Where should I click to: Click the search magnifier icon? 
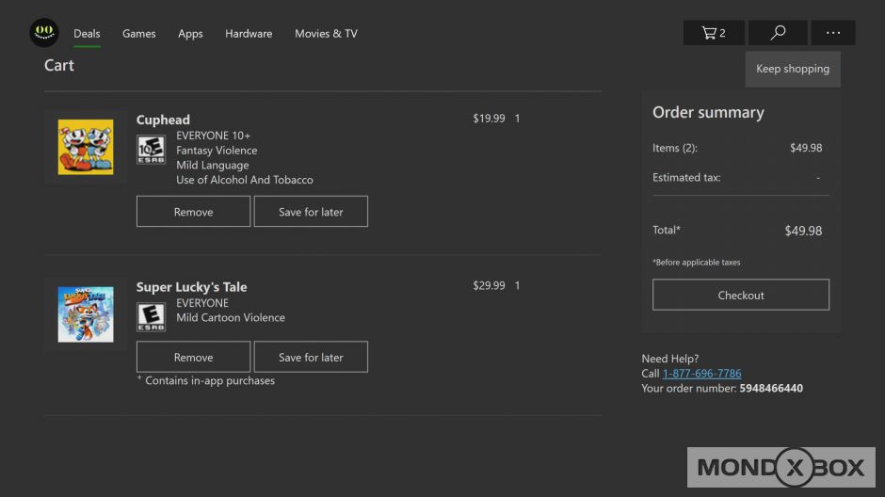pos(778,33)
